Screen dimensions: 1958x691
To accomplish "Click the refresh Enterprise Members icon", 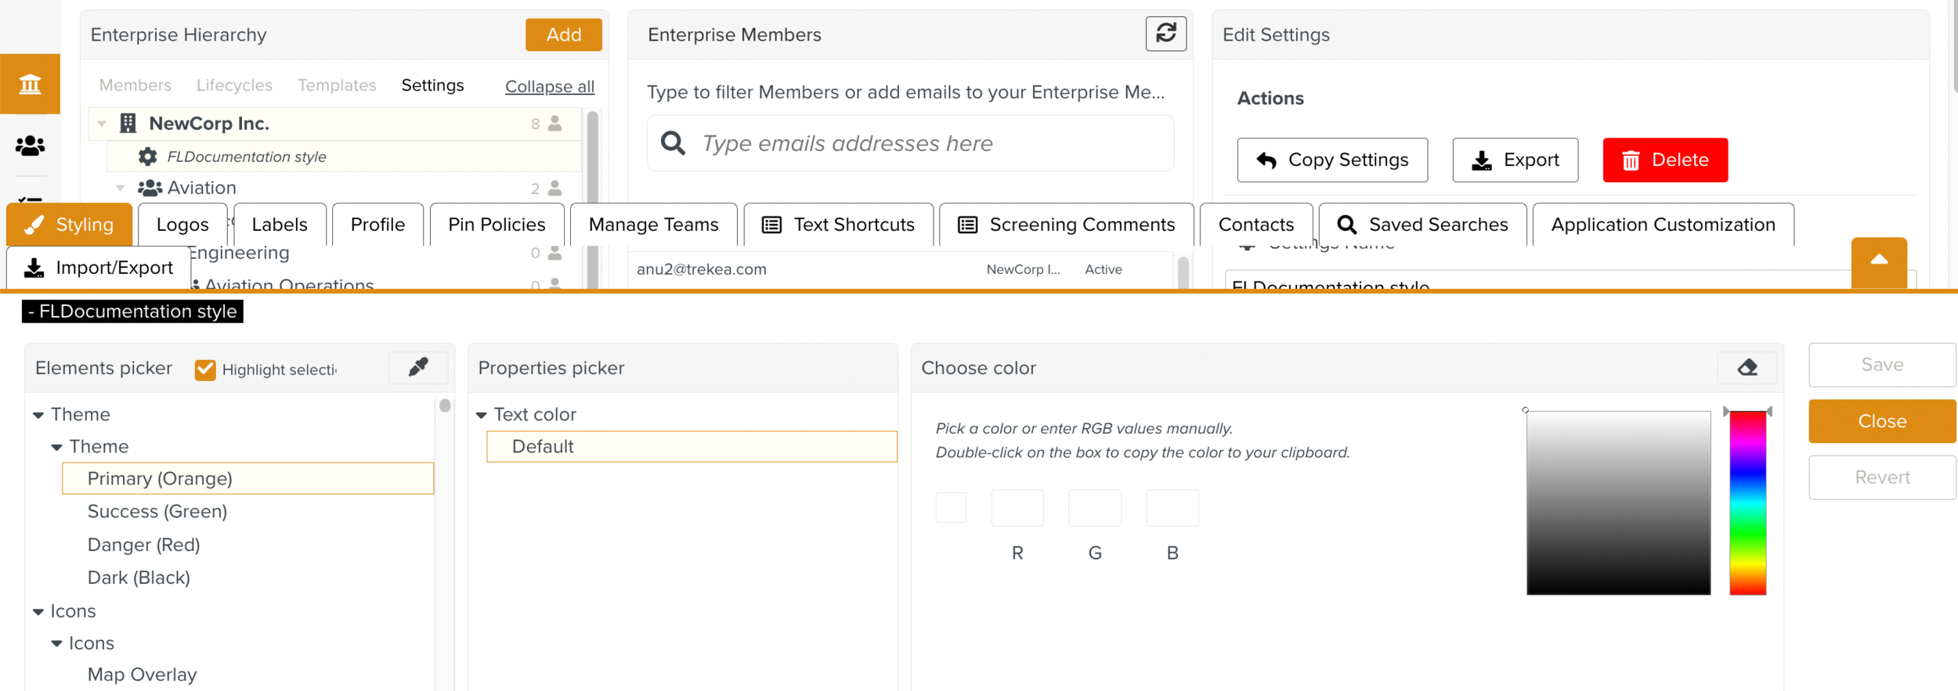I will click(1165, 34).
